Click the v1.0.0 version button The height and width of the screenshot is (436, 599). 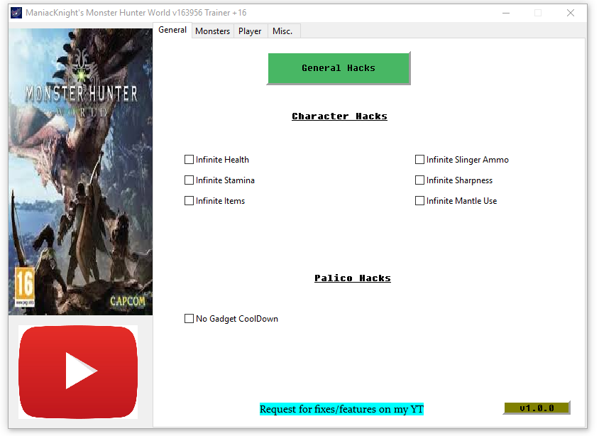tap(537, 408)
